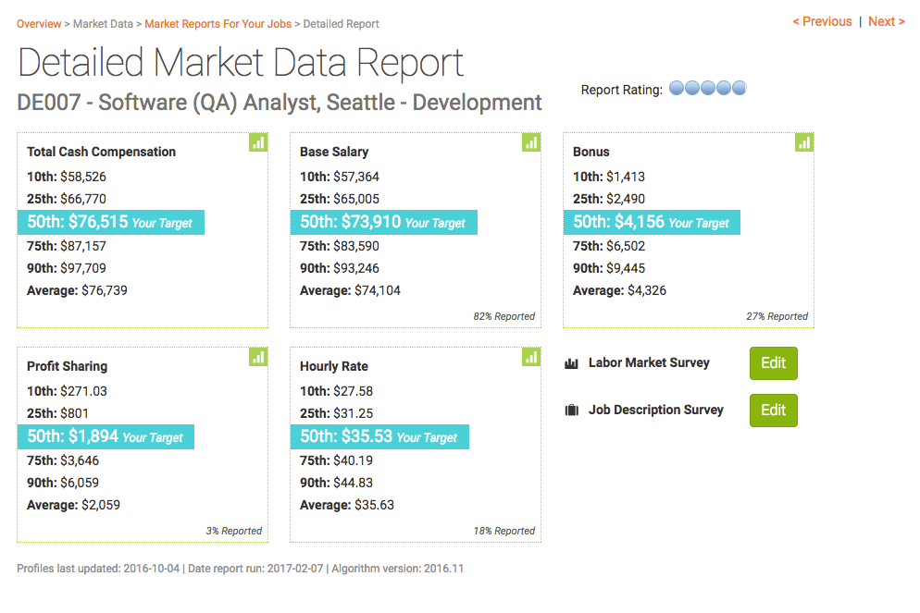Image resolution: width=920 pixels, height=613 pixels.
Task: Click the Base Salary chart icon
Action: coord(531,142)
